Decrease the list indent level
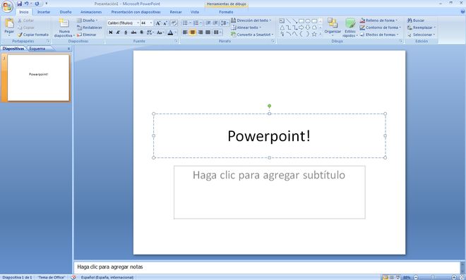This screenshot has height=280, width=466. click(x=208, y=23)
